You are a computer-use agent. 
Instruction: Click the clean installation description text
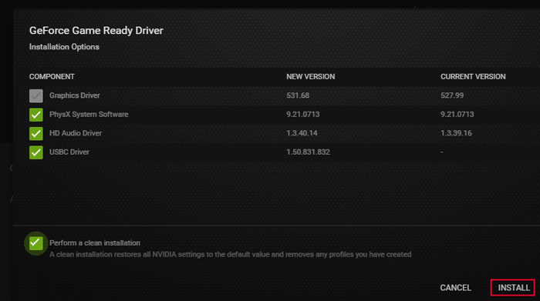click(230, 255)
